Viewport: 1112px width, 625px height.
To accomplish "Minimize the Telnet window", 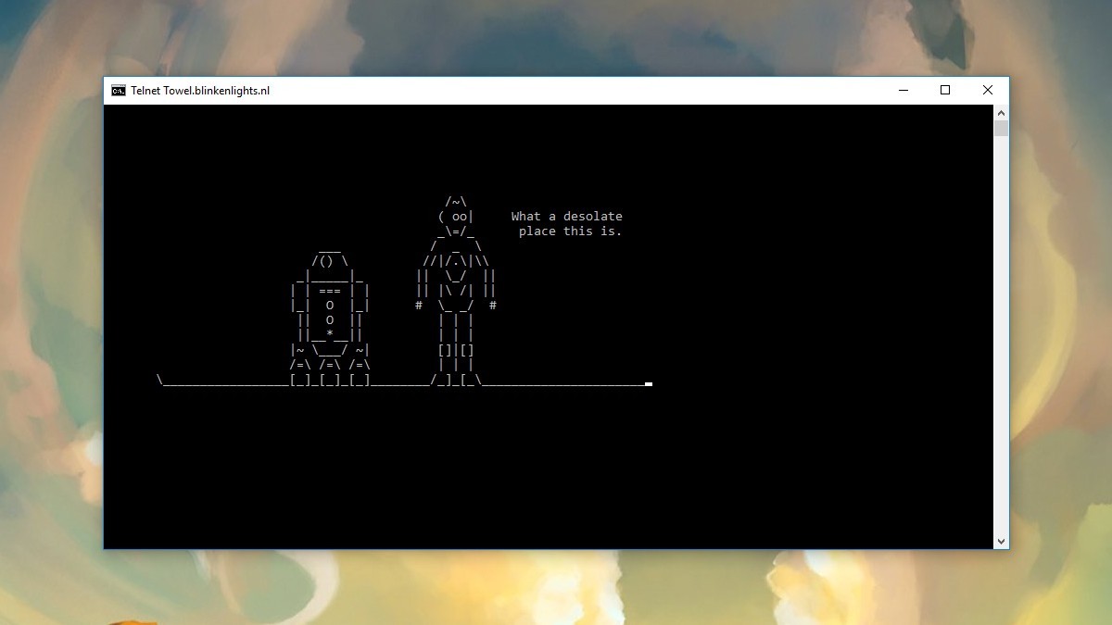I will tap(903, 90).
